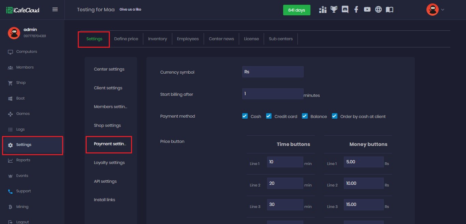Click the Facebook icon in header
The height and width of the screenshot is (224, 466).
(356, 10)
